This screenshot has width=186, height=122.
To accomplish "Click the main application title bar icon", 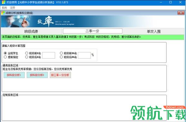I will coord(3,2).
